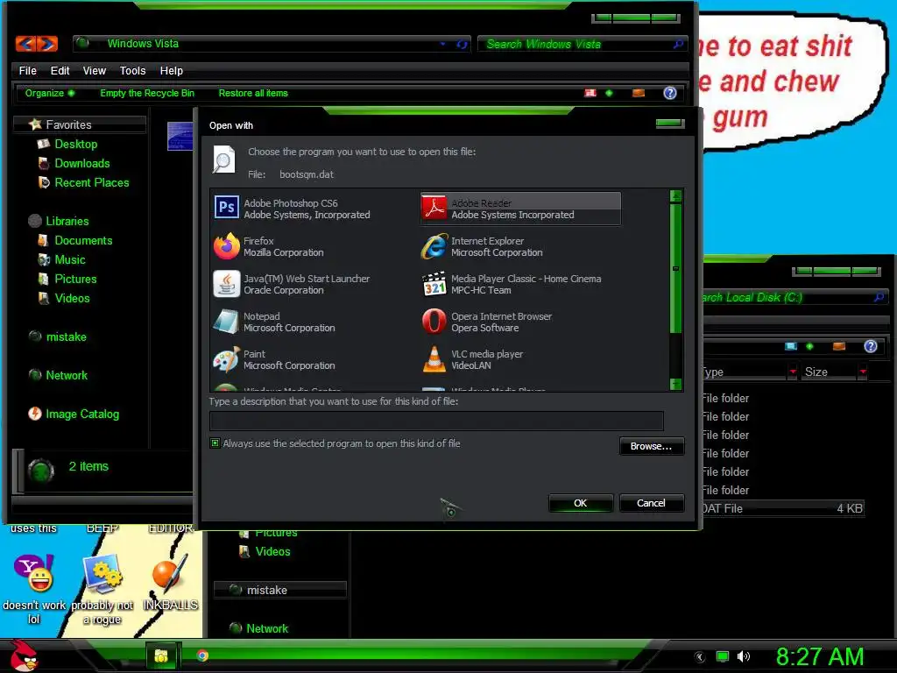Open the View menu
Image resolution: width=897 pixels, height=673 pixels.
pyautogui.click(x=95, y=70)
